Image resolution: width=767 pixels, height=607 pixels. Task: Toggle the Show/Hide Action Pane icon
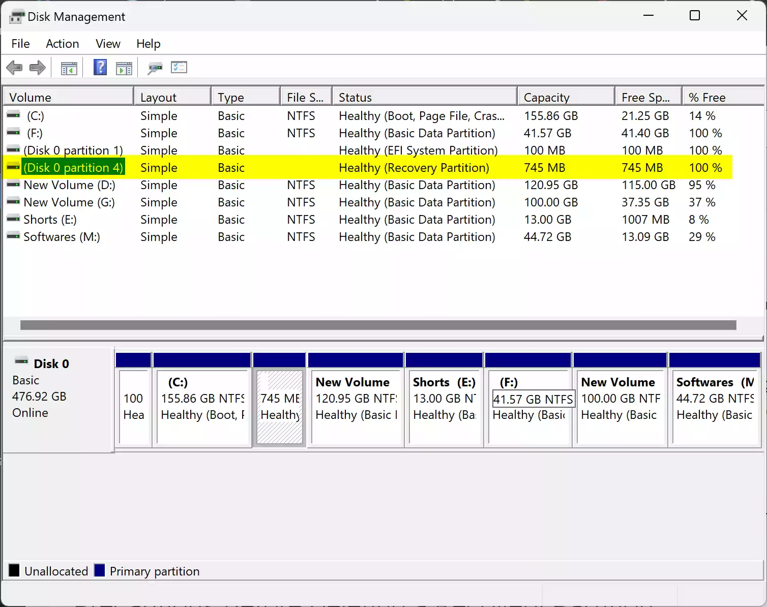[x=124, y=67]
